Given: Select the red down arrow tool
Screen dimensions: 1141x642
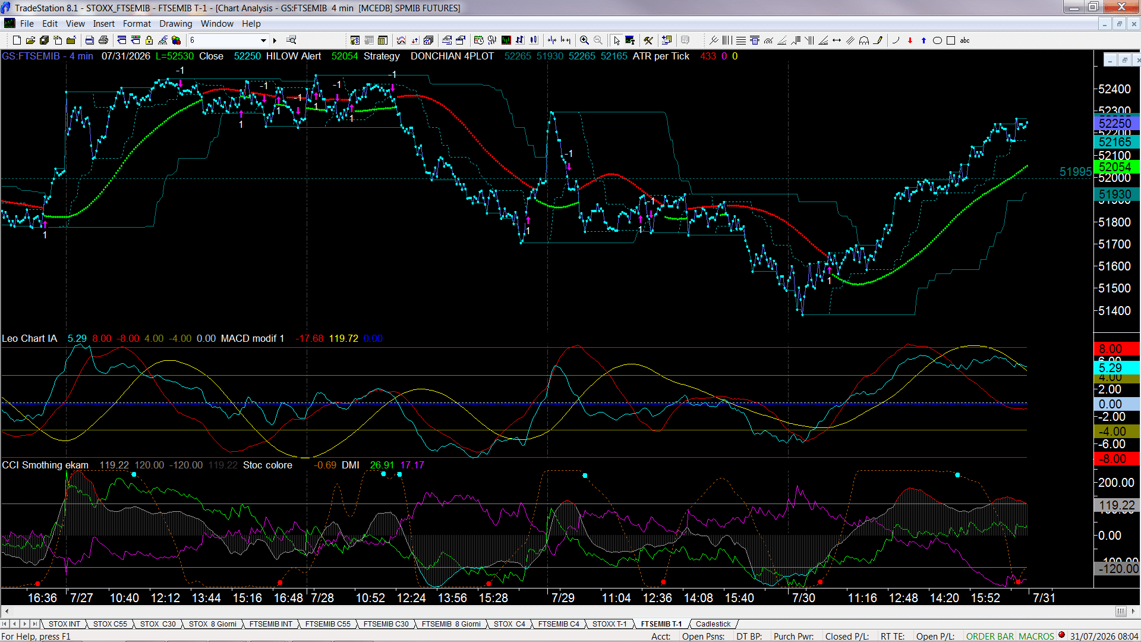Looking at the screenshot, I should pyautogui.click(x=910, y=40).
